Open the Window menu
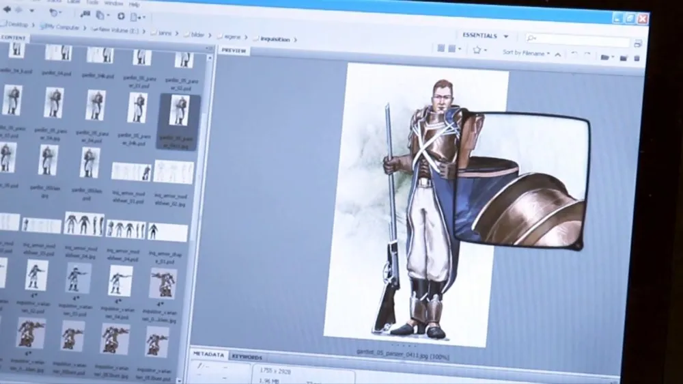683x384 pixels. pos(113,3)
